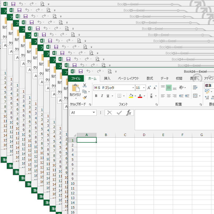Select row 12 header in Book16

tap(73, 193)
